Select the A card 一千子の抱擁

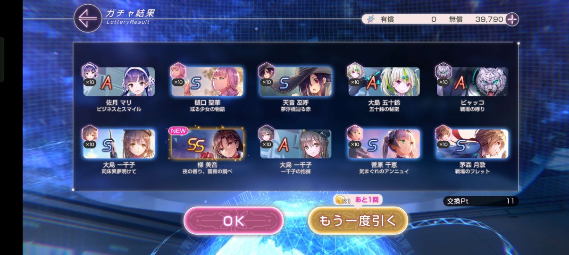tap(296, 144)
